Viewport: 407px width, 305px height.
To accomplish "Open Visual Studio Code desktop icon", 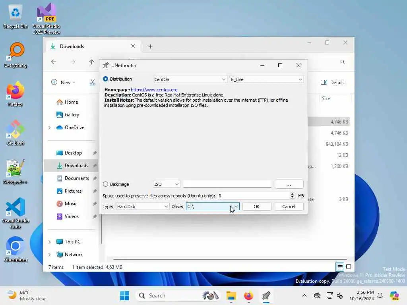I will 16,213.
